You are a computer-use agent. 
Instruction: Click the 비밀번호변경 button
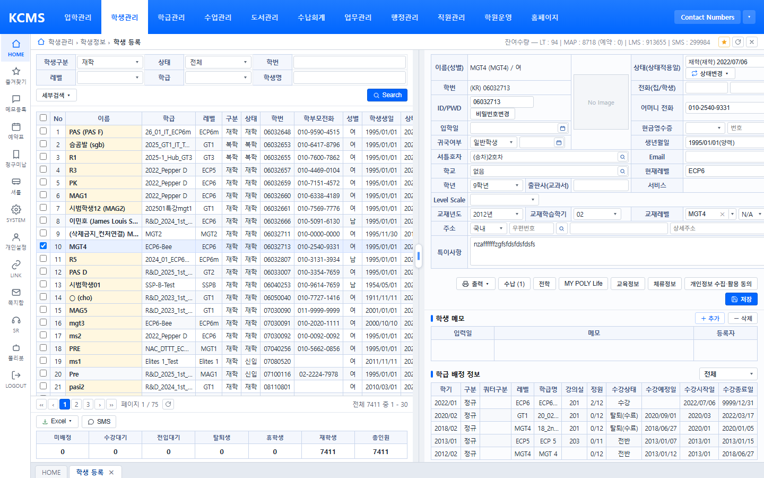click(492, 114)
